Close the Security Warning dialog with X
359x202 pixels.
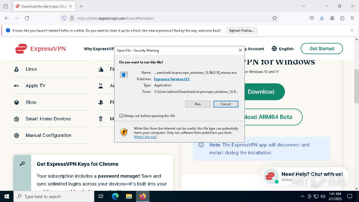tap(240, 50)
